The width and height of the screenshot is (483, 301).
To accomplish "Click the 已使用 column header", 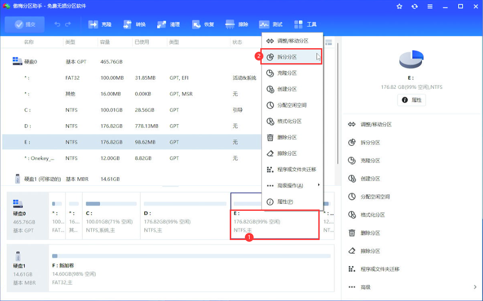I will [142, 42].
